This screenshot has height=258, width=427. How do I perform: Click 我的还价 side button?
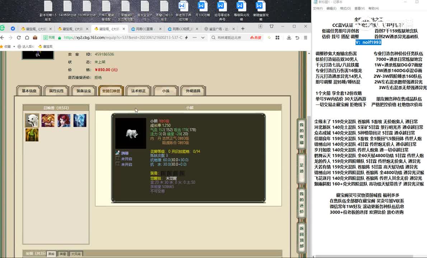click(301, 202)
